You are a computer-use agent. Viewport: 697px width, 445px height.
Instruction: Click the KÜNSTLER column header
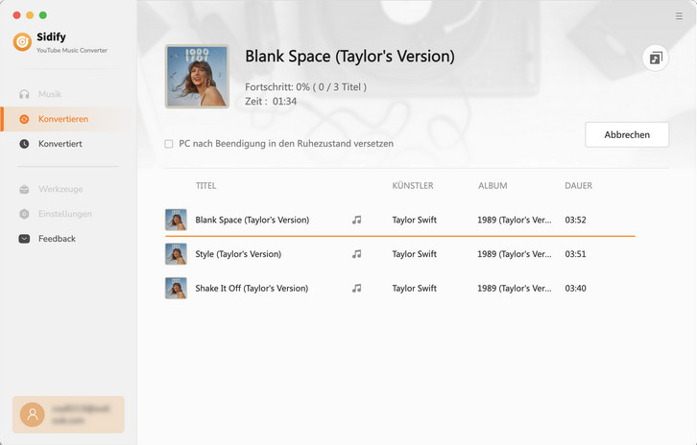[413, 186]
